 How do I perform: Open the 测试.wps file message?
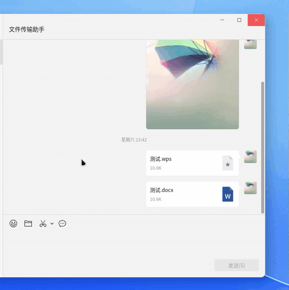[192, 163]
